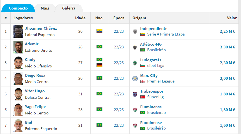Sort table by Valor column header
The image size is (241, 134).
coord(232,18)
